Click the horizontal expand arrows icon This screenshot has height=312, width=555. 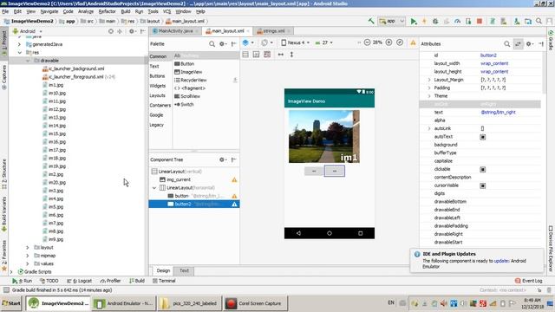click(x=281, y=55)
